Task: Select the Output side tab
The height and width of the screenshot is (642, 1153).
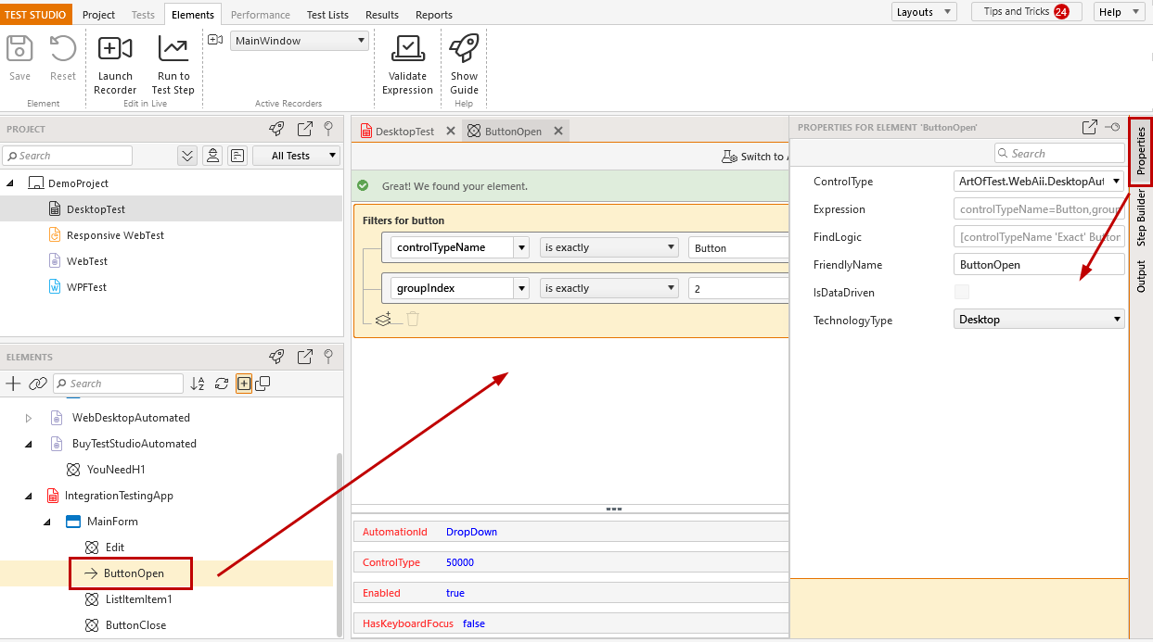Action: (1142, 276)
